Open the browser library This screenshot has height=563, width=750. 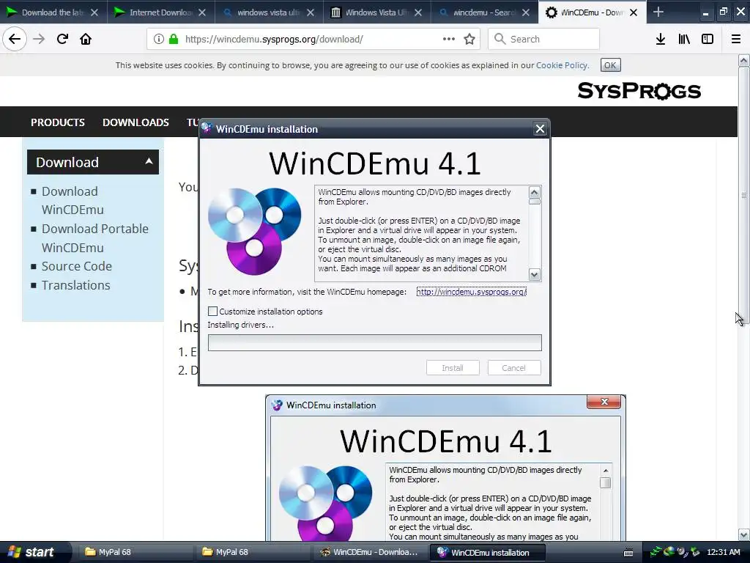pos(684,40)
